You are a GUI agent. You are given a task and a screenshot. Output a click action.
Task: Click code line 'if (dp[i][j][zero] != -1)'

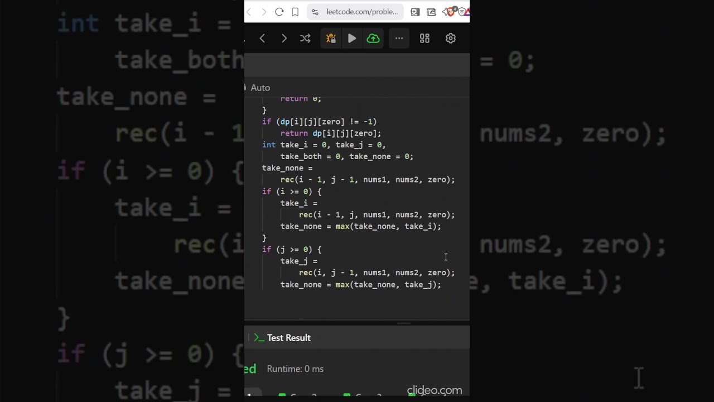click(320, 121)
